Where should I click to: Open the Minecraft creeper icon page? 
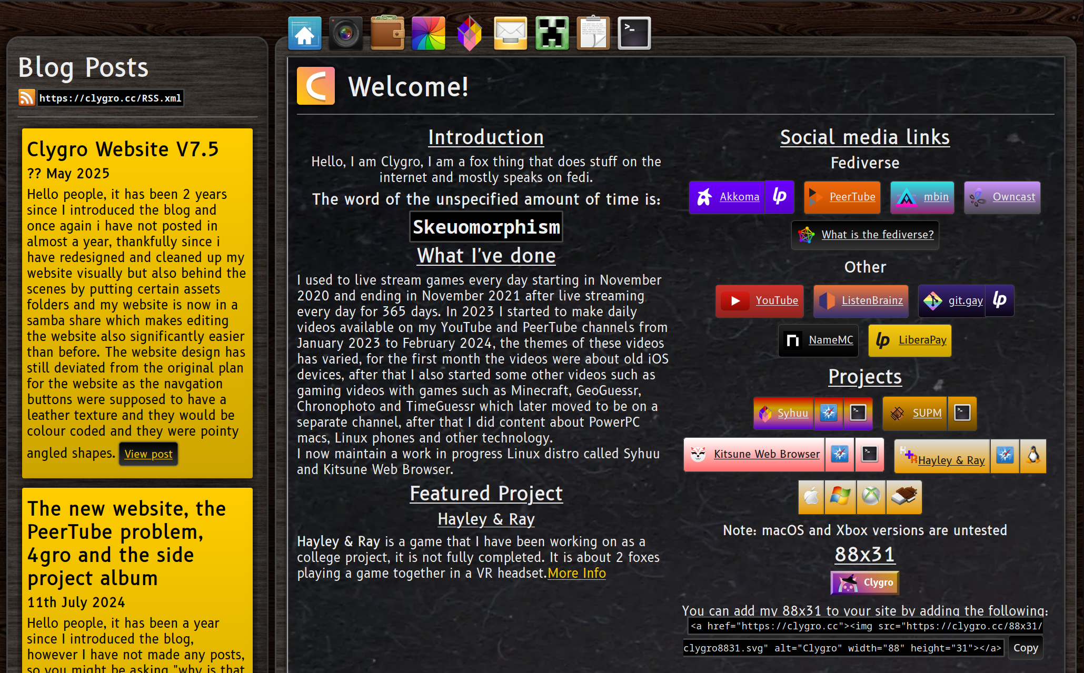point(552,34)
